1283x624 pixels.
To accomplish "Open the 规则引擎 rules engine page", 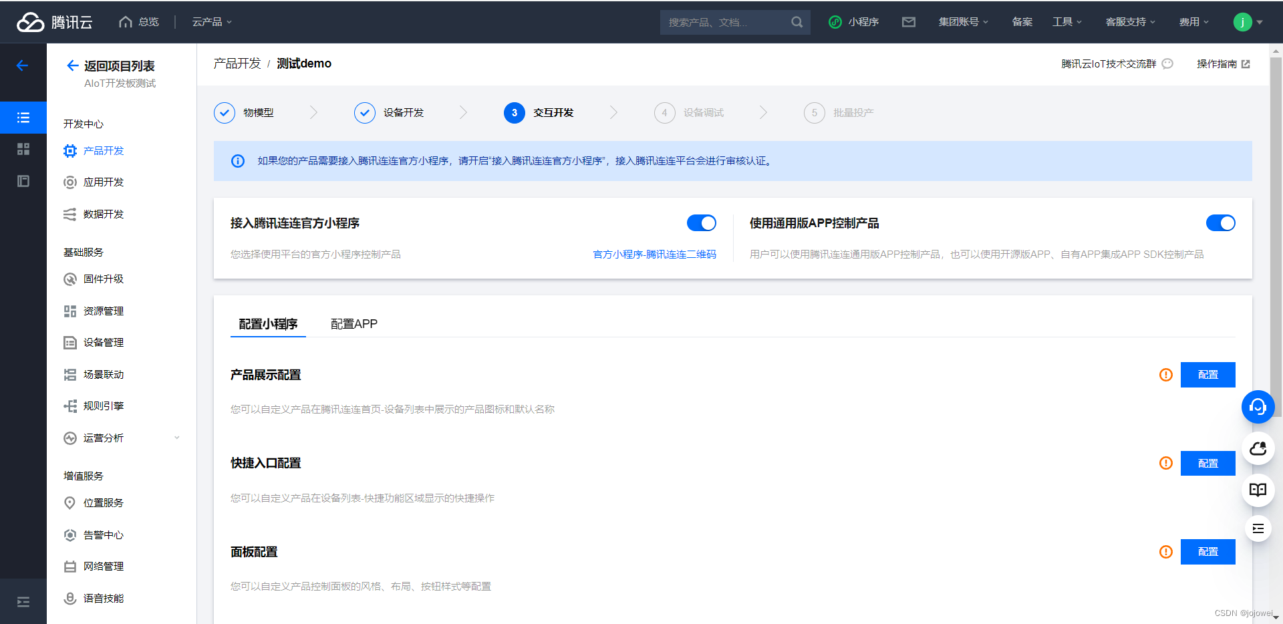I will click(x=104, y=406).
